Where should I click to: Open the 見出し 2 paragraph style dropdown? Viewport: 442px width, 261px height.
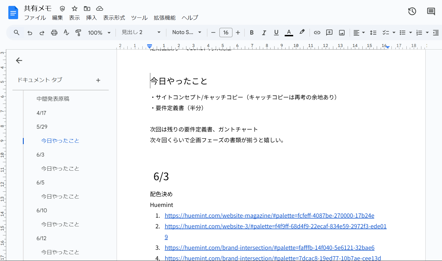click(141, 32)
